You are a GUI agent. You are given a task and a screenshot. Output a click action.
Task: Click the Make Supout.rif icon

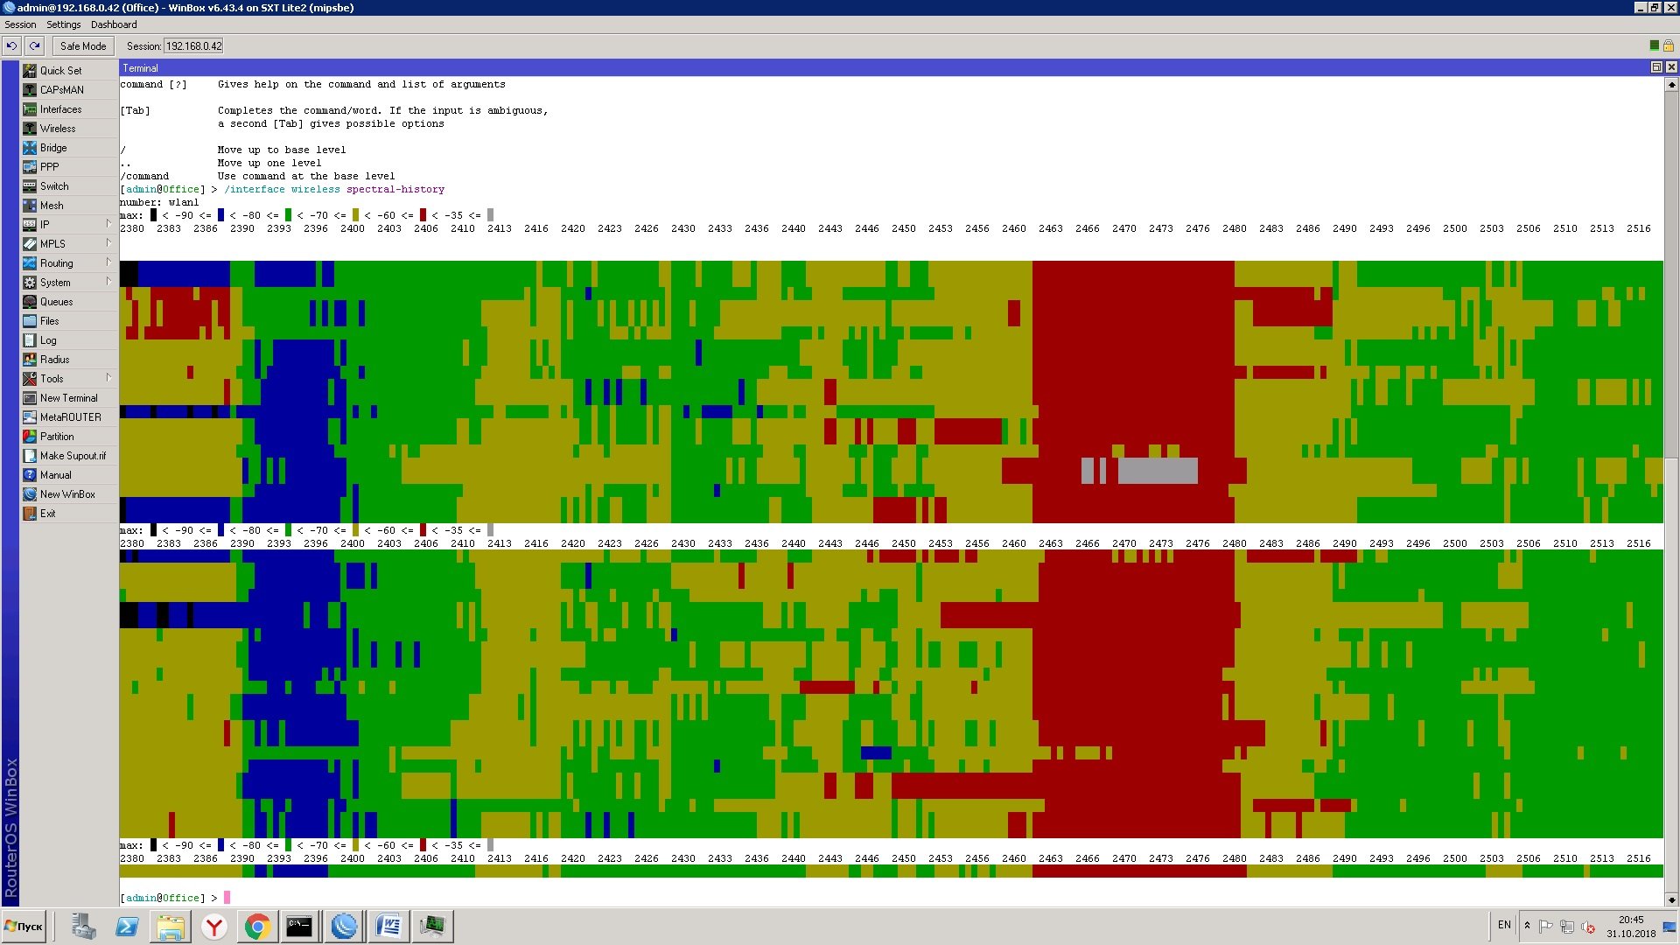30,456
